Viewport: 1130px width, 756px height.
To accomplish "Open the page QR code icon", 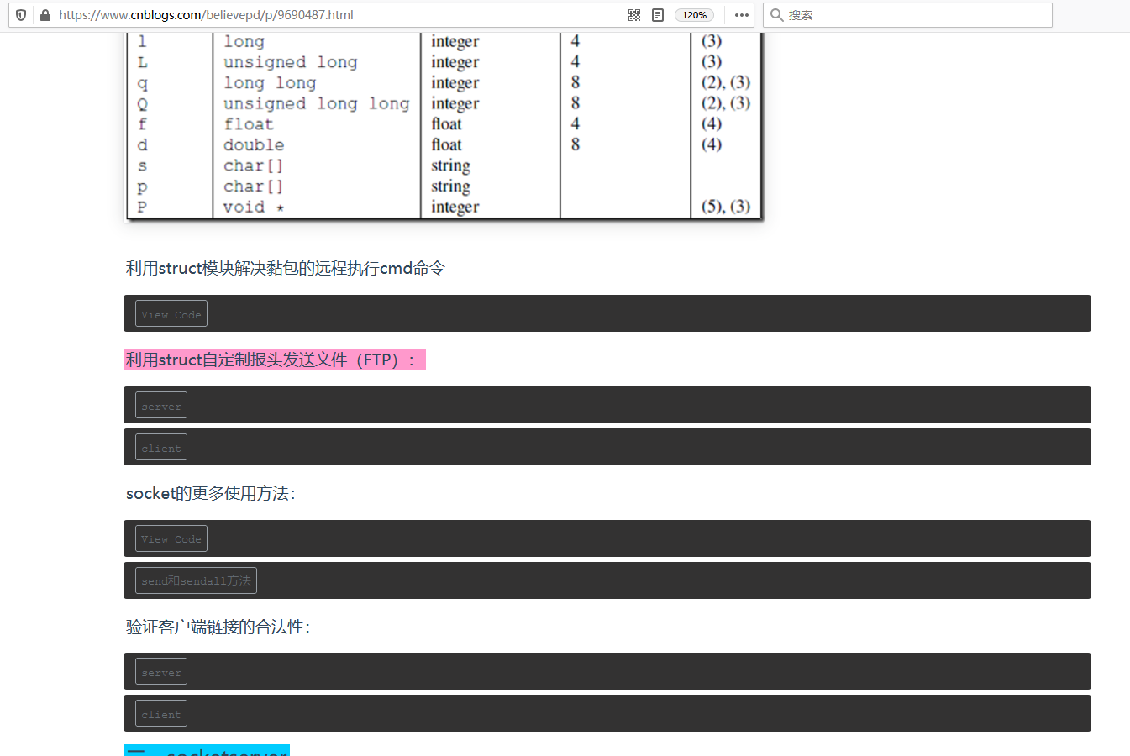I will coord(634,15).
